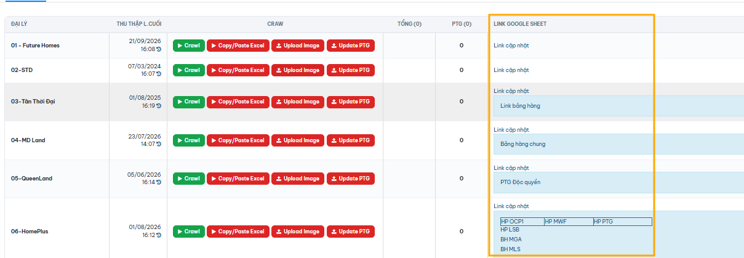
Task: Open the HP MWF sheet link
Action: 556,222
